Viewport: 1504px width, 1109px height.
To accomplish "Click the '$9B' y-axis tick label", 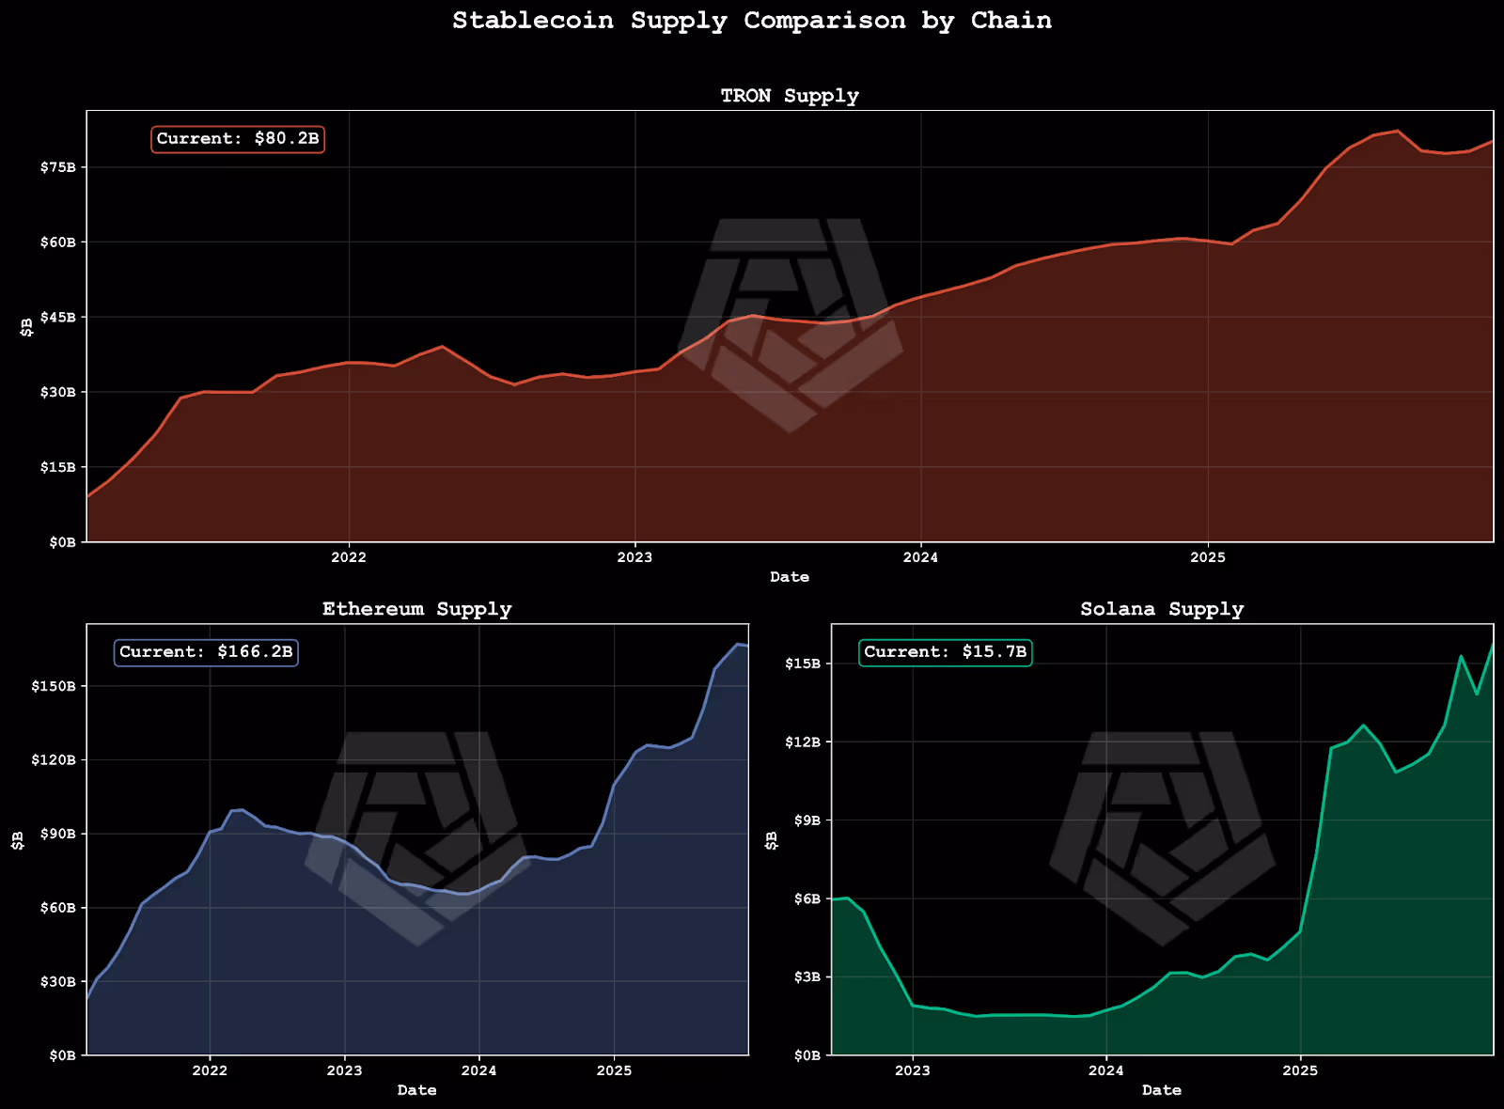I will (x=807, y=820).
